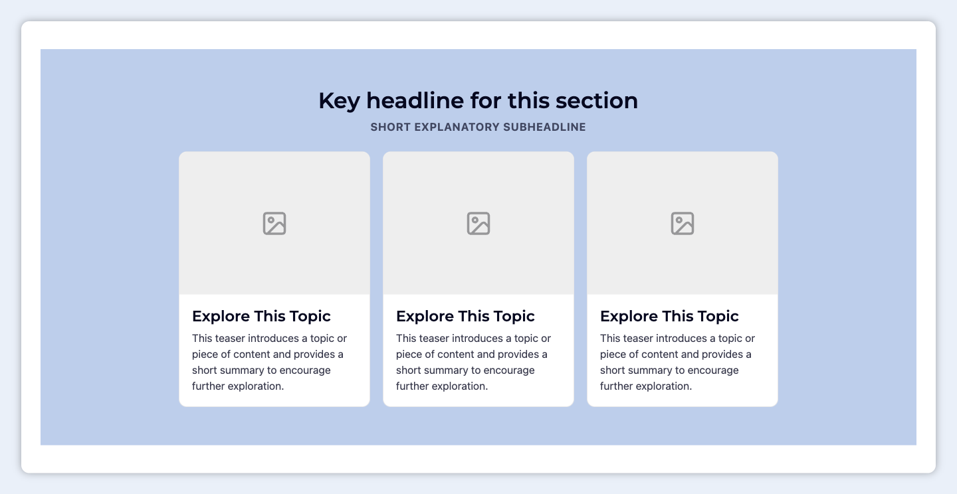Click the third card's image placeholder icon
The height and width of the screenshot is (494, 957).
[x=683, y=223]
